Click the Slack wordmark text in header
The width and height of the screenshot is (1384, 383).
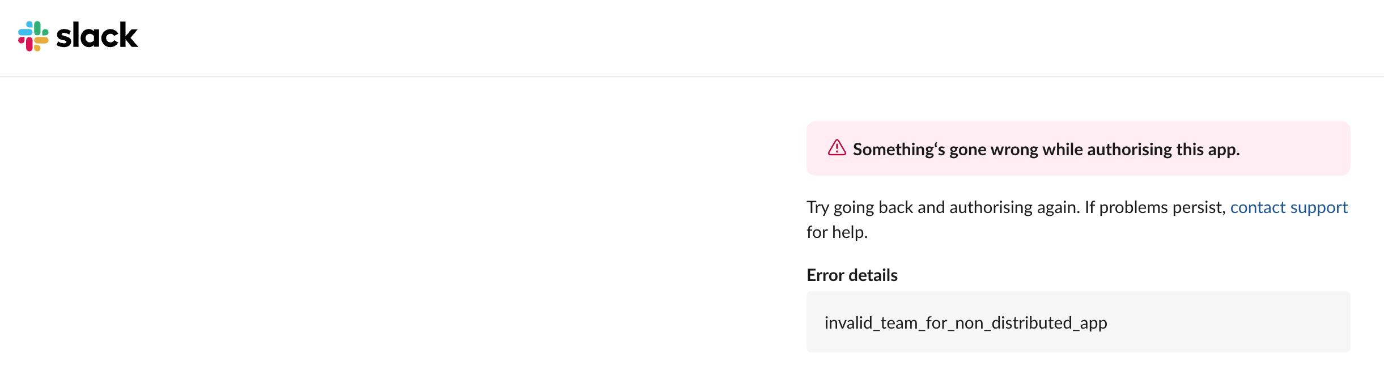(x=97, y=36)
